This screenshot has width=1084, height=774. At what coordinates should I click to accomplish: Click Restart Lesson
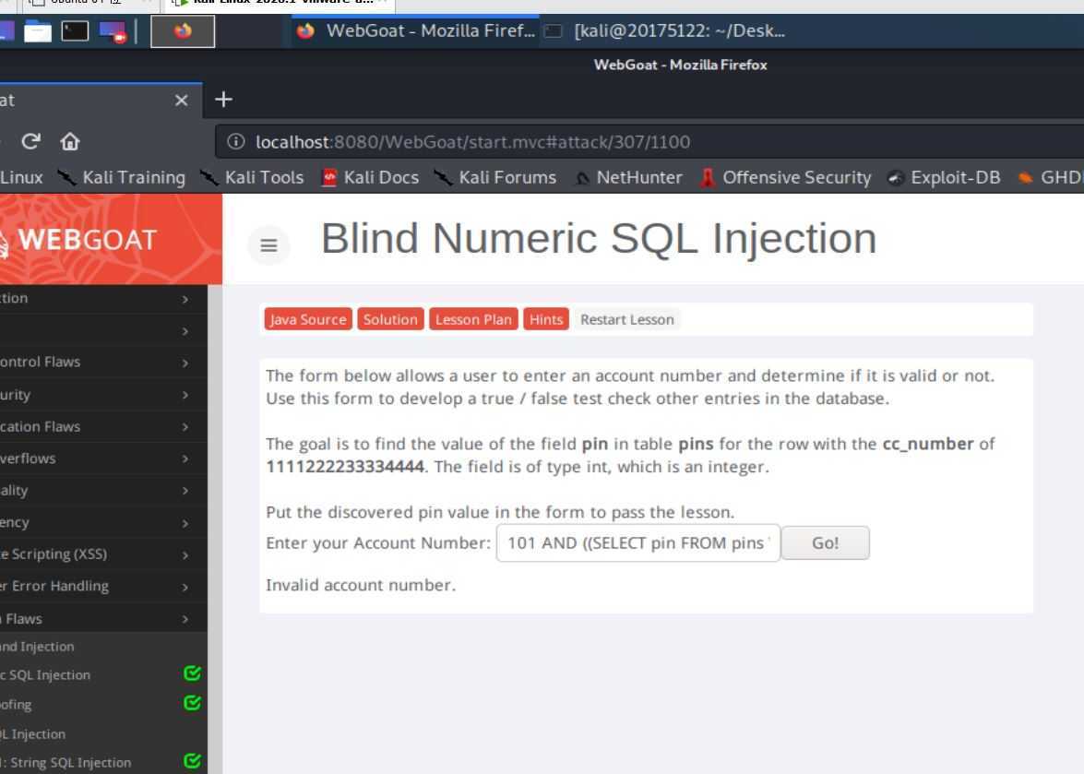coord(627,319)
